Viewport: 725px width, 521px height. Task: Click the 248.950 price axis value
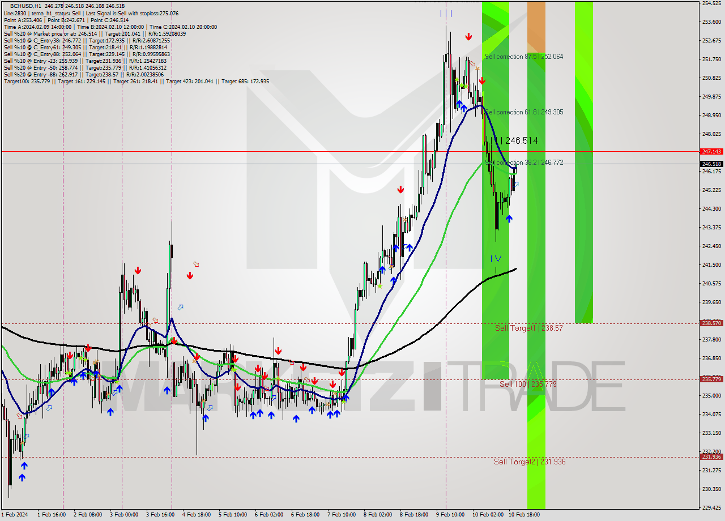(x=711, y=116)
